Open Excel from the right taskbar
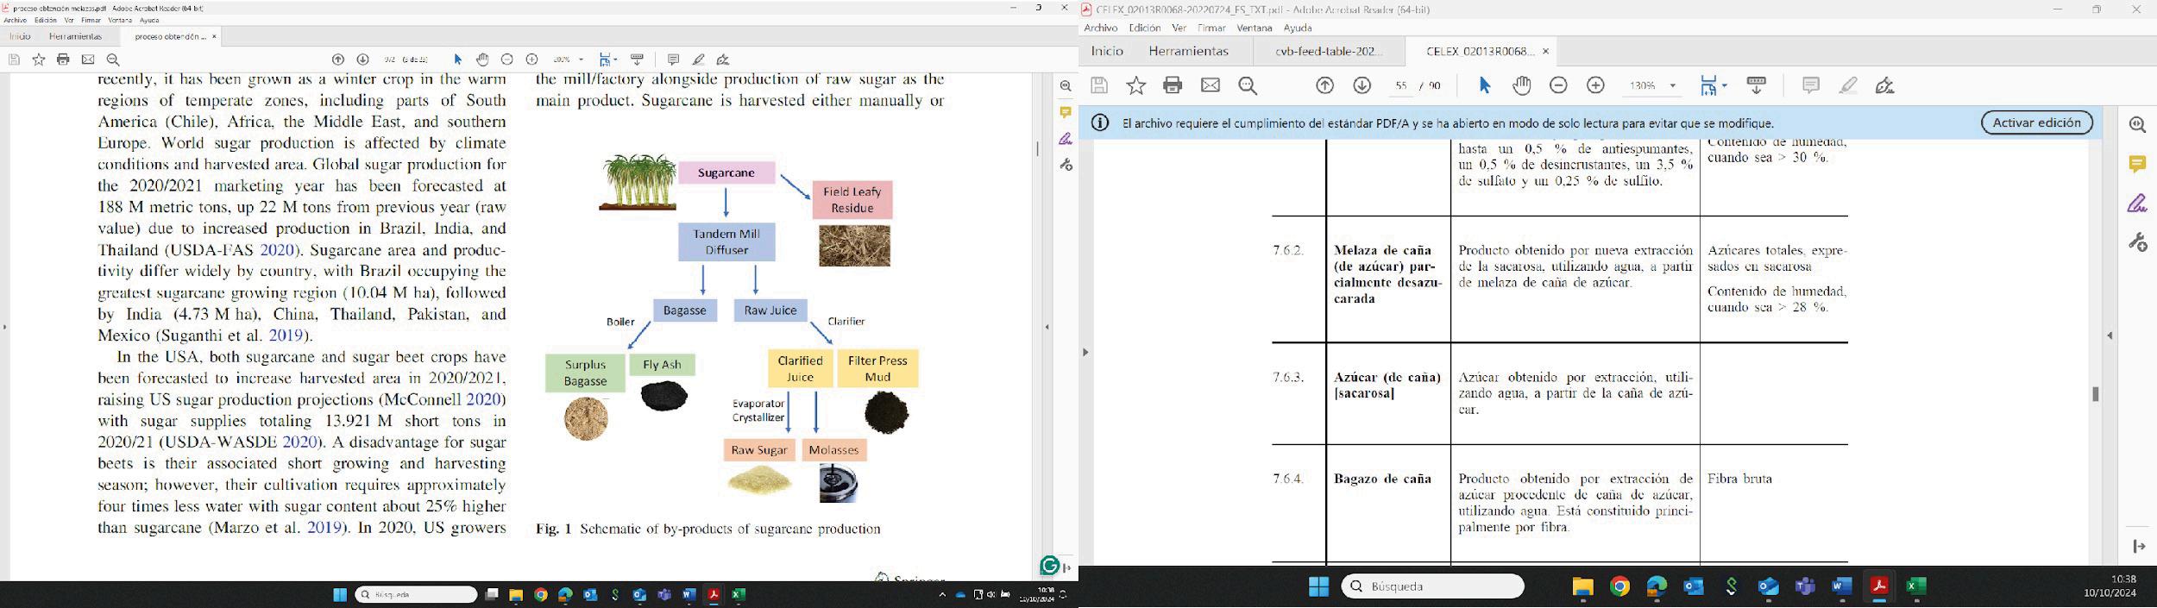This screenshot has width=2157, height=608. [1915, 586]
